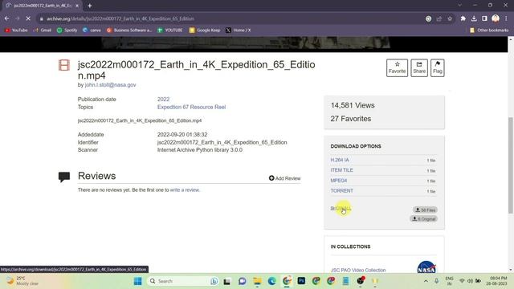The height and width of the screenshot is (289, 514).
Task: Click the 'write a review' link
Action: (x=185, y=190)
